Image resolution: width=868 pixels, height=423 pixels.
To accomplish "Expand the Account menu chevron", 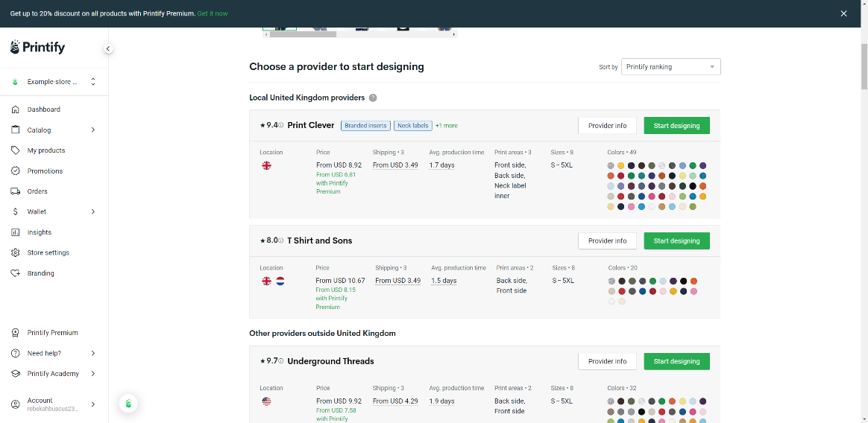I will coord(93,404).
